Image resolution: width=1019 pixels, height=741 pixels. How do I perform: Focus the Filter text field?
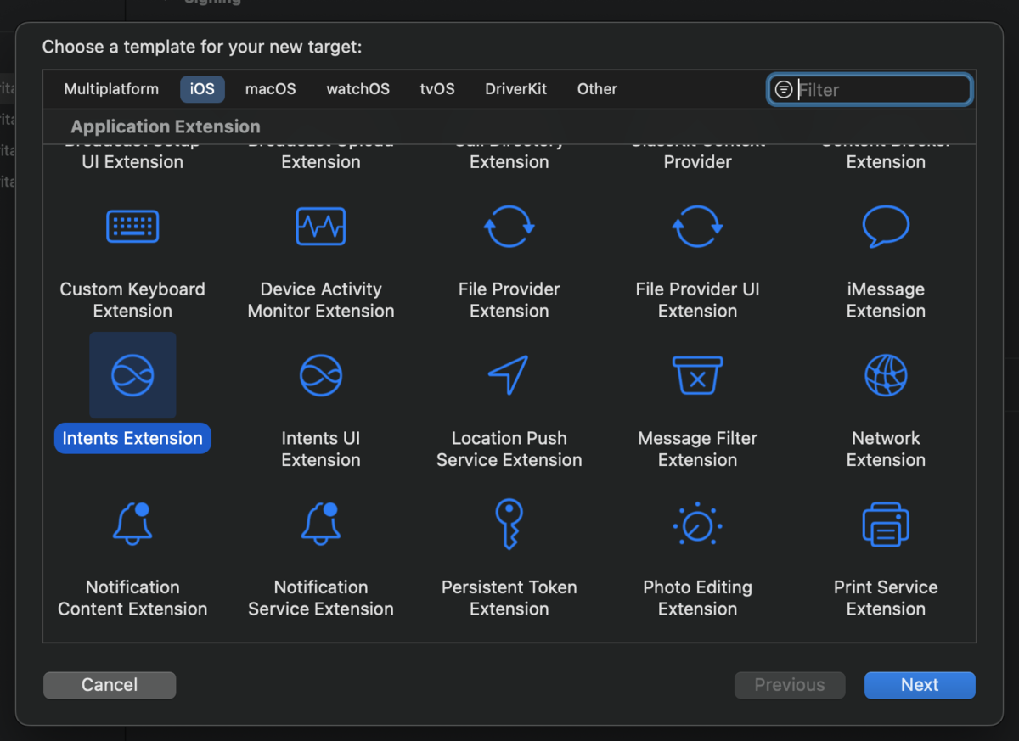click(881, 90)
